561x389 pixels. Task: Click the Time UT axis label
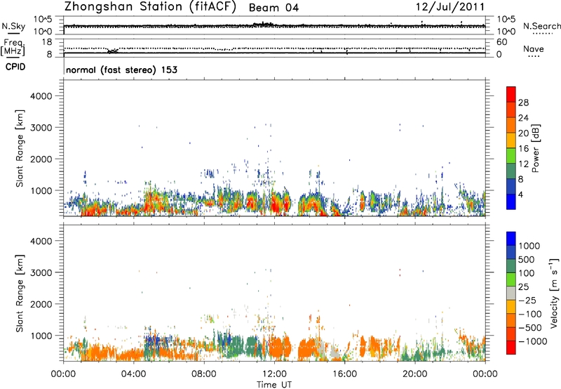pos(274,385)
